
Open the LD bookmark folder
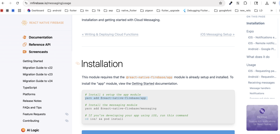tap(258, 11)
